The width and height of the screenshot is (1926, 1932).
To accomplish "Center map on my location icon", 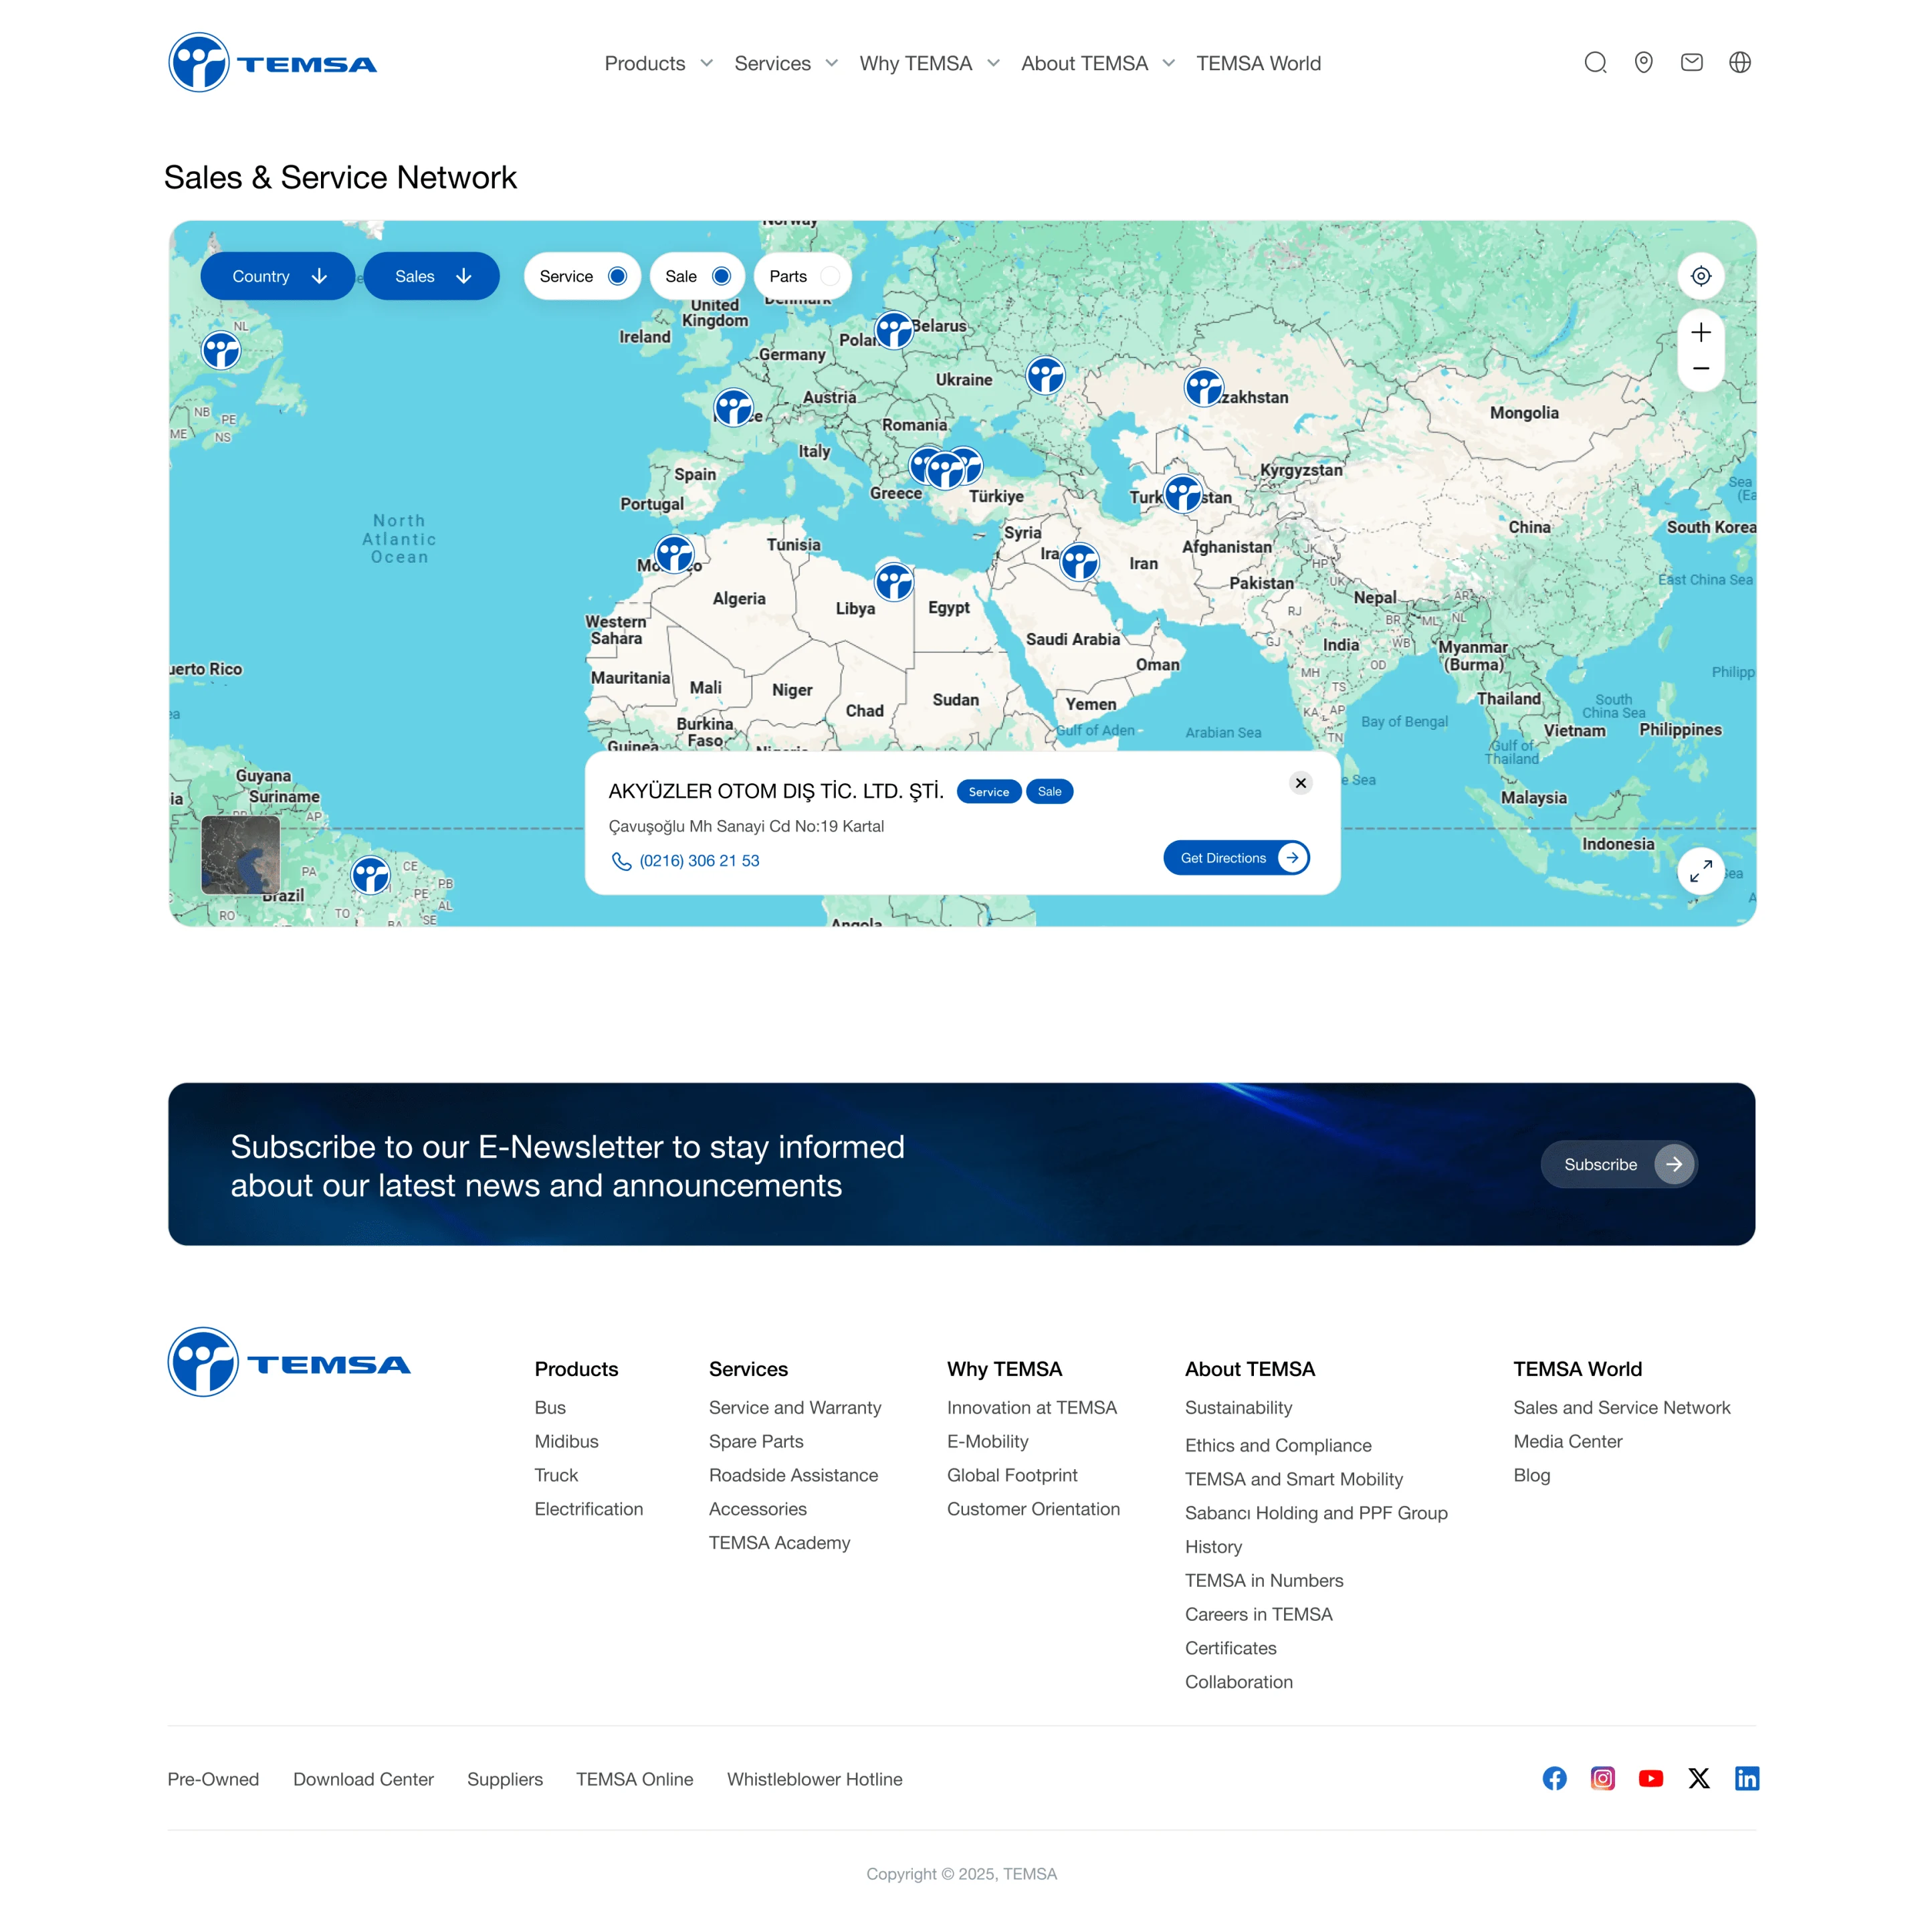I will click(x=1701, y=276).
